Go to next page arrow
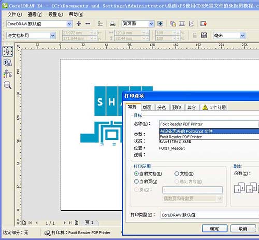The height and width of the screenshot is (240, 259). (x=64, y=223)
